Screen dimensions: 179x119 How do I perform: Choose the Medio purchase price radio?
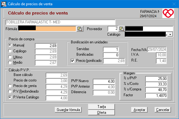point(10,62)
